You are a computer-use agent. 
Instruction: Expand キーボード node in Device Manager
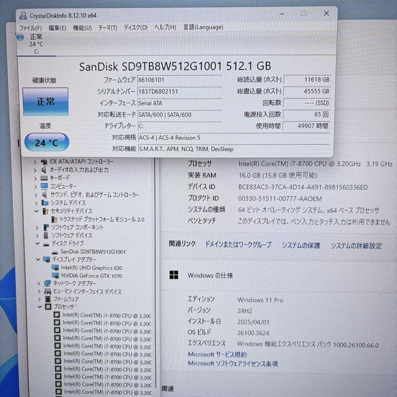tap(35, 179)
